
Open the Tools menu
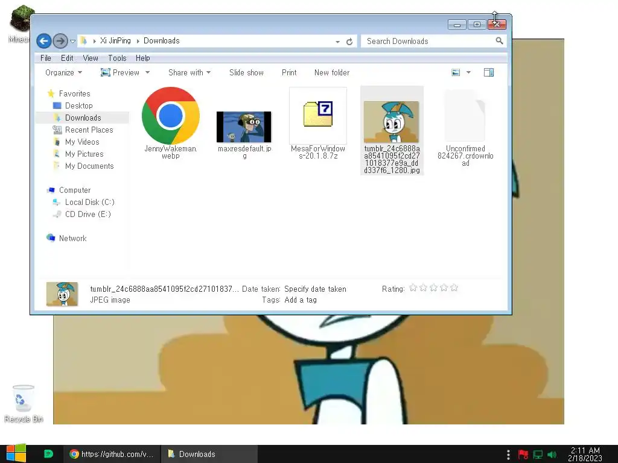coord(117,58)
